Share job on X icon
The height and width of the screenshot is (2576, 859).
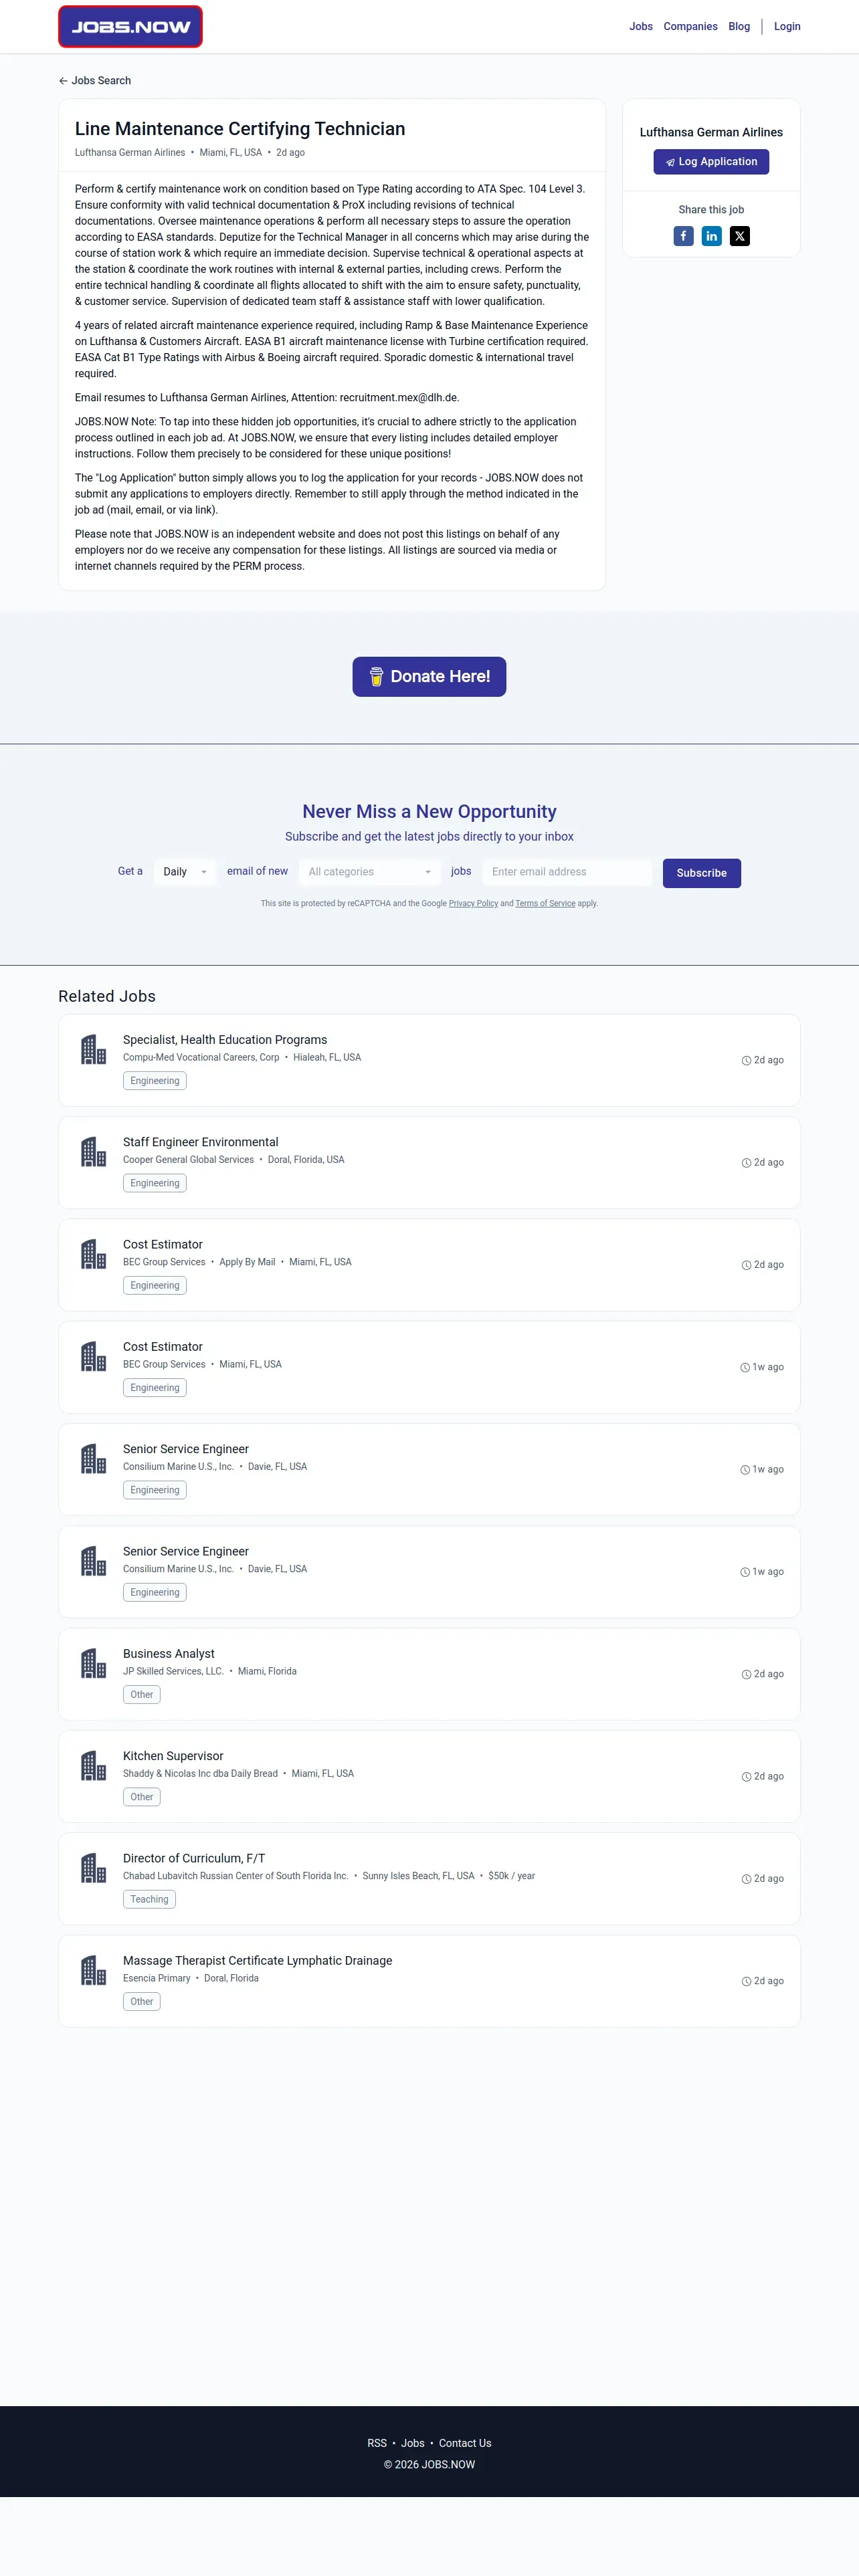739,236
